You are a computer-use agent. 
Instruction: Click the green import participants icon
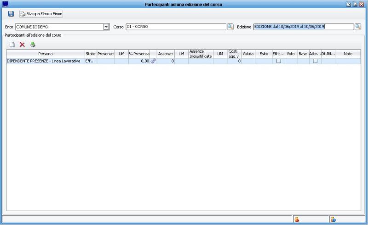click(x=33, y=45)
